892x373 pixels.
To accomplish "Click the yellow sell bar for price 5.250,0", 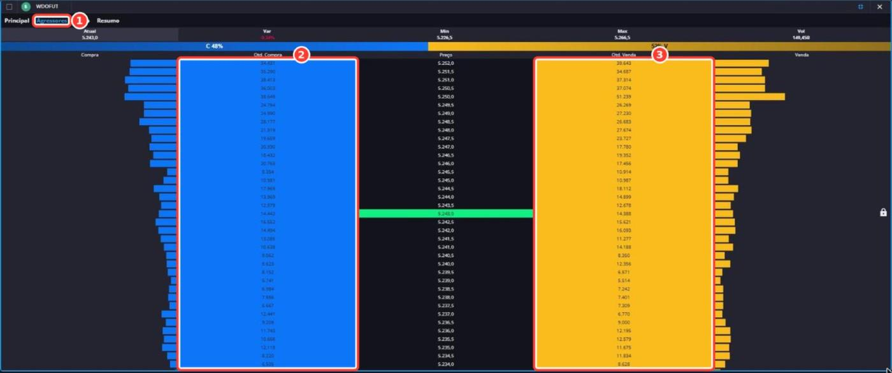I will point(750,97).
